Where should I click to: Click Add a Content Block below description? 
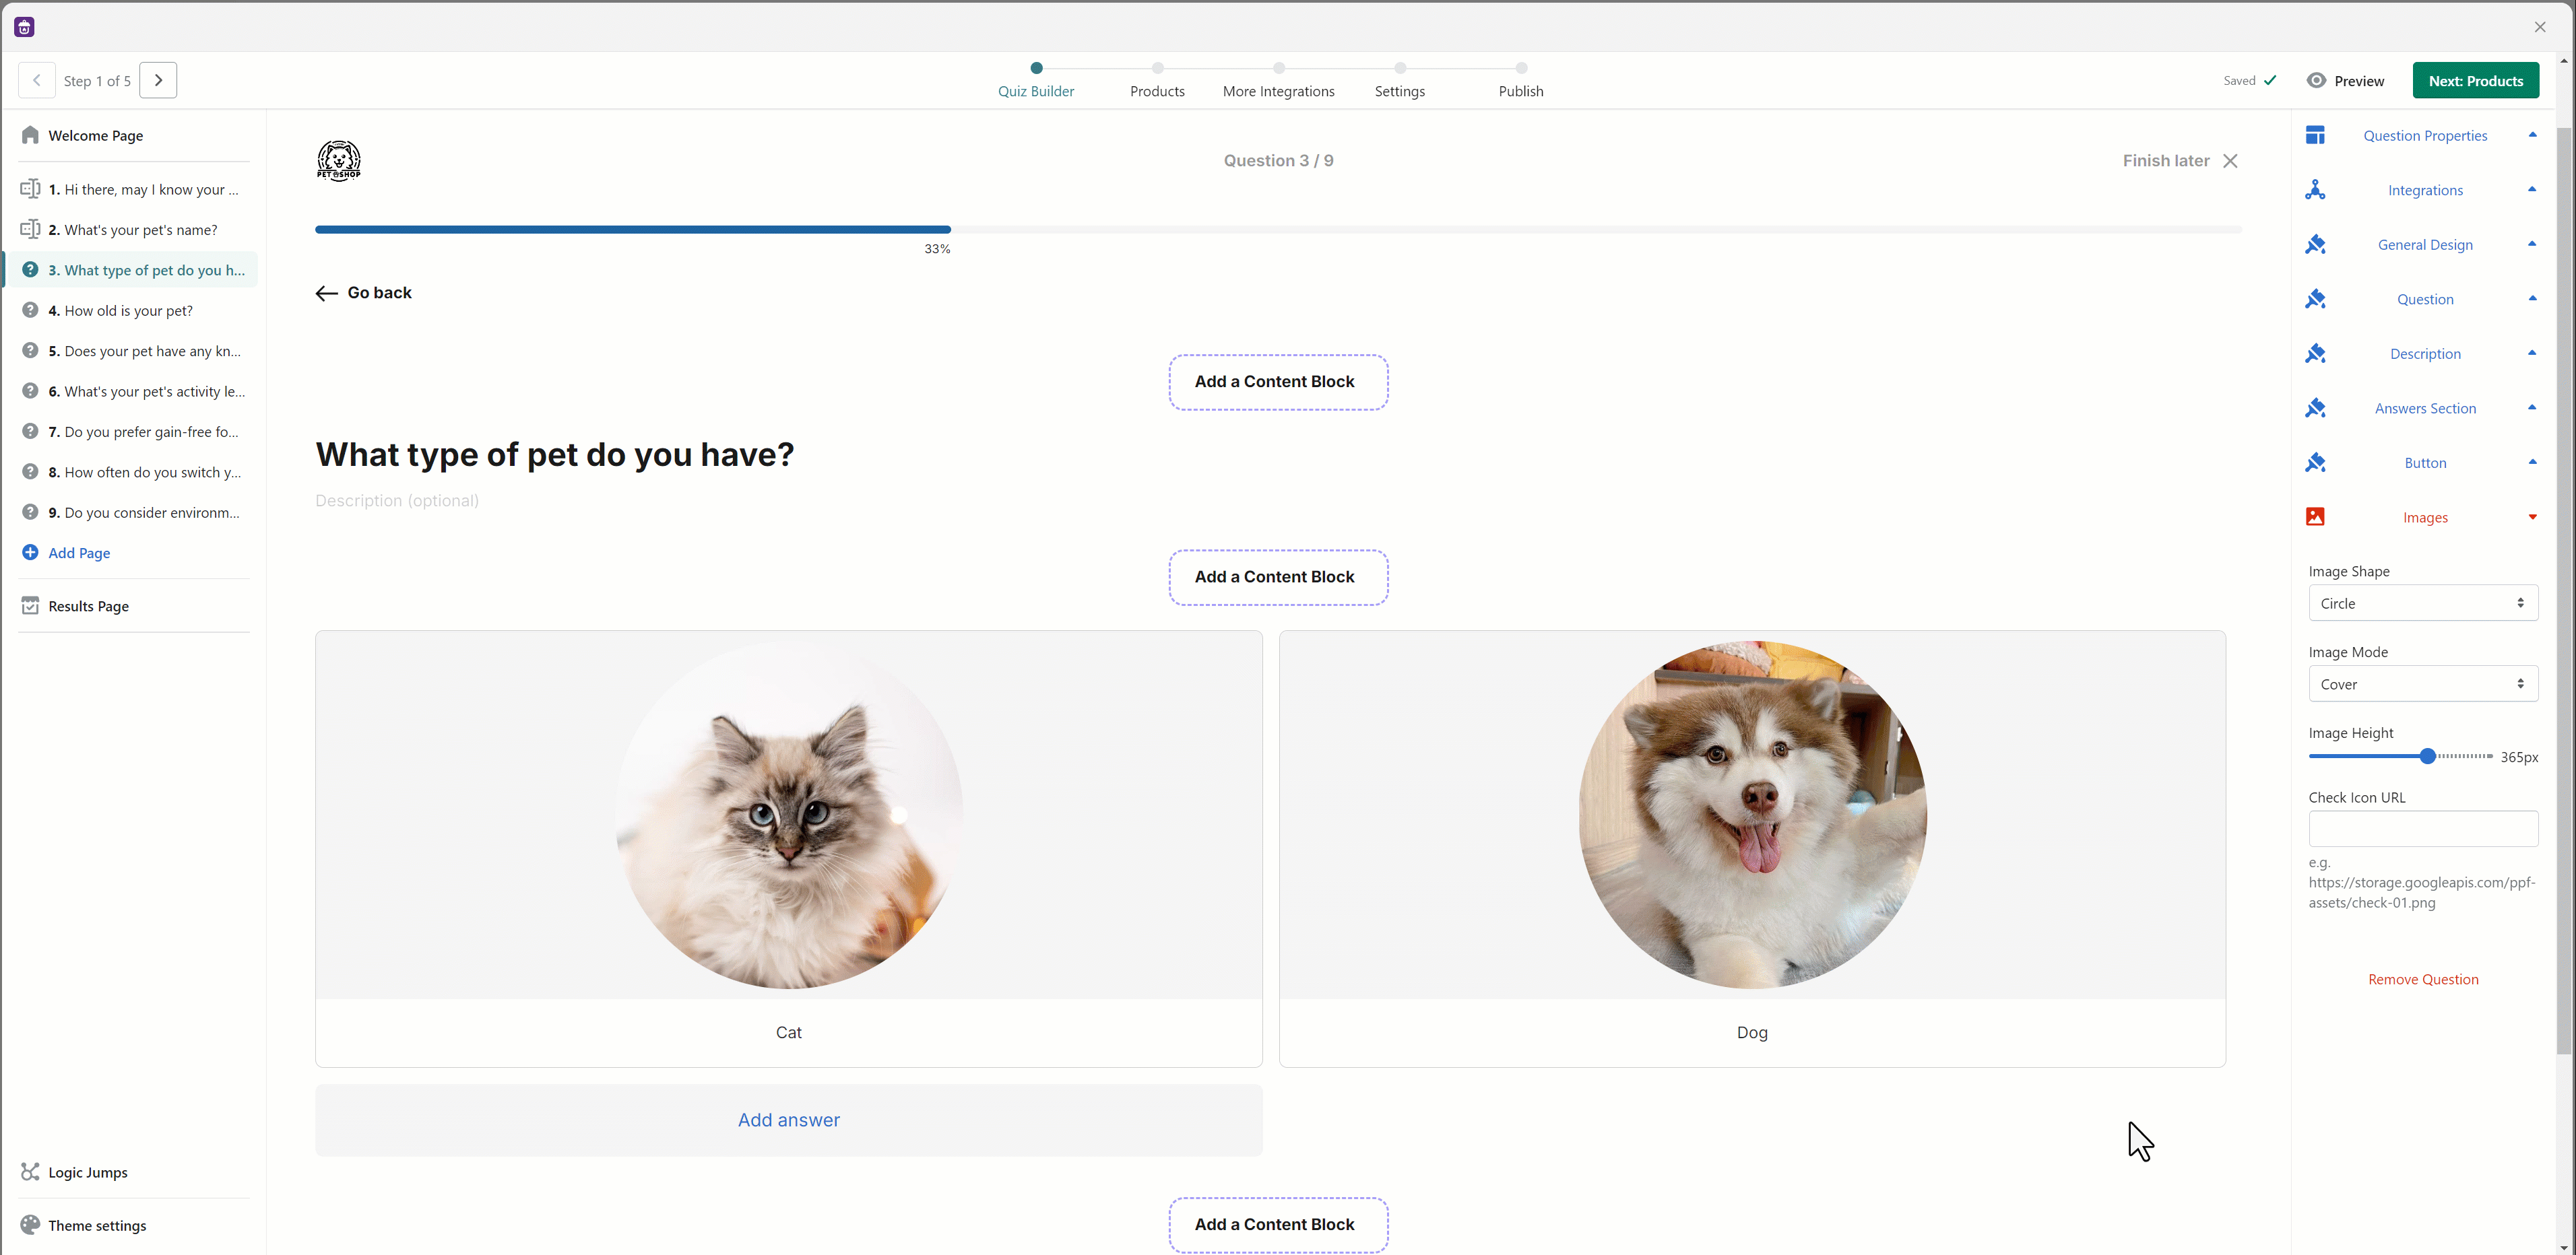tap(1278, 576)
